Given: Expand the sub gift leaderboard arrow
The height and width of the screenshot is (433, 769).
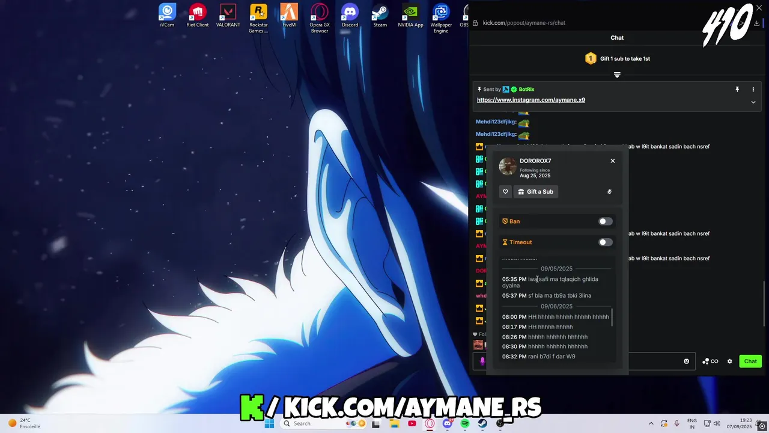Looking at the screenshot, I should [617, 75].
